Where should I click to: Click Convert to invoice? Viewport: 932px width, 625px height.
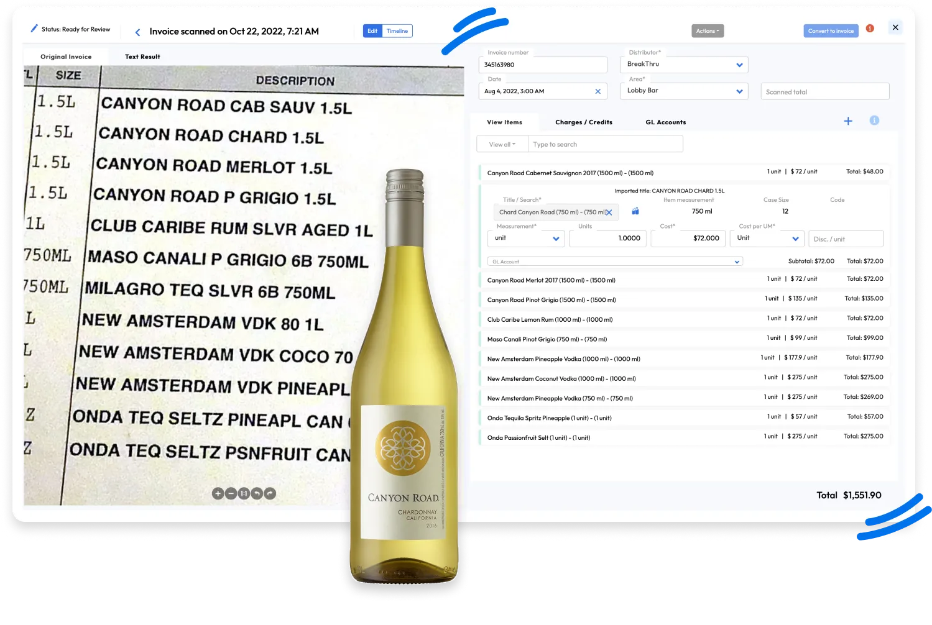(x=831, y=30)
